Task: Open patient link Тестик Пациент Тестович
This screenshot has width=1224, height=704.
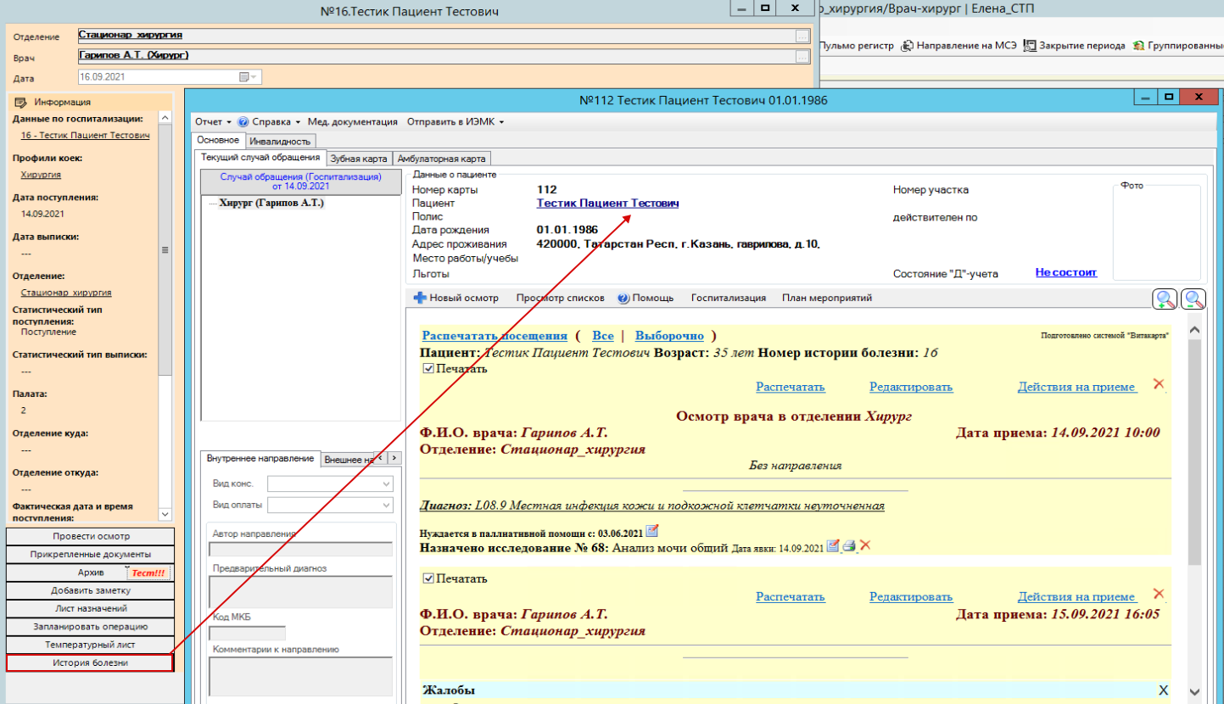Action: (607, 204)
